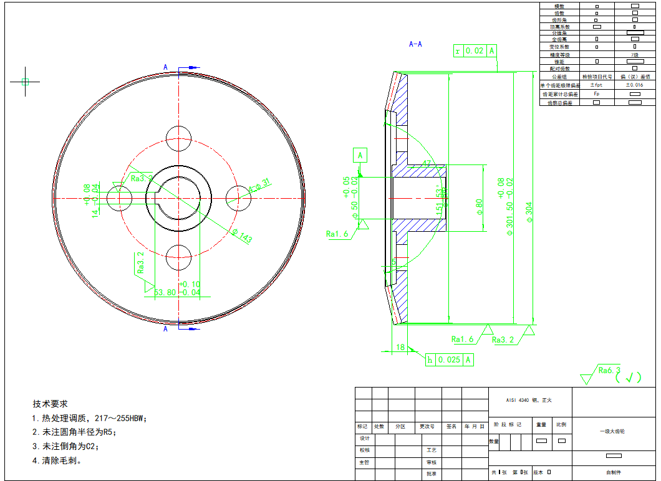Click the crosshair cursor marker in the top-left
This screenshot has height=481, width=661.
(x=25, y=82)
